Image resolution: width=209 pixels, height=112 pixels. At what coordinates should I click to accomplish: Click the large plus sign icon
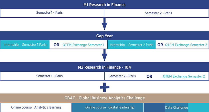pyautogui.click(x=104, y=87)
